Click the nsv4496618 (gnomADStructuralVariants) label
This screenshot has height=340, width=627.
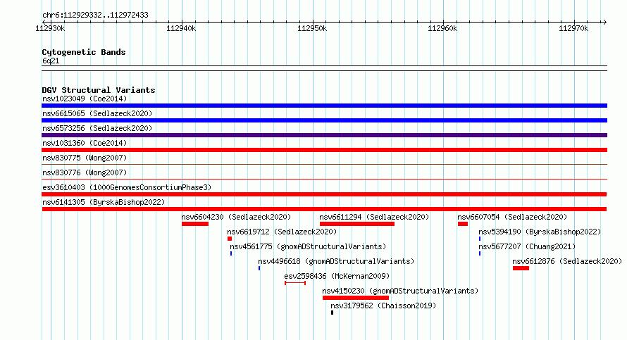coord(336,261)
